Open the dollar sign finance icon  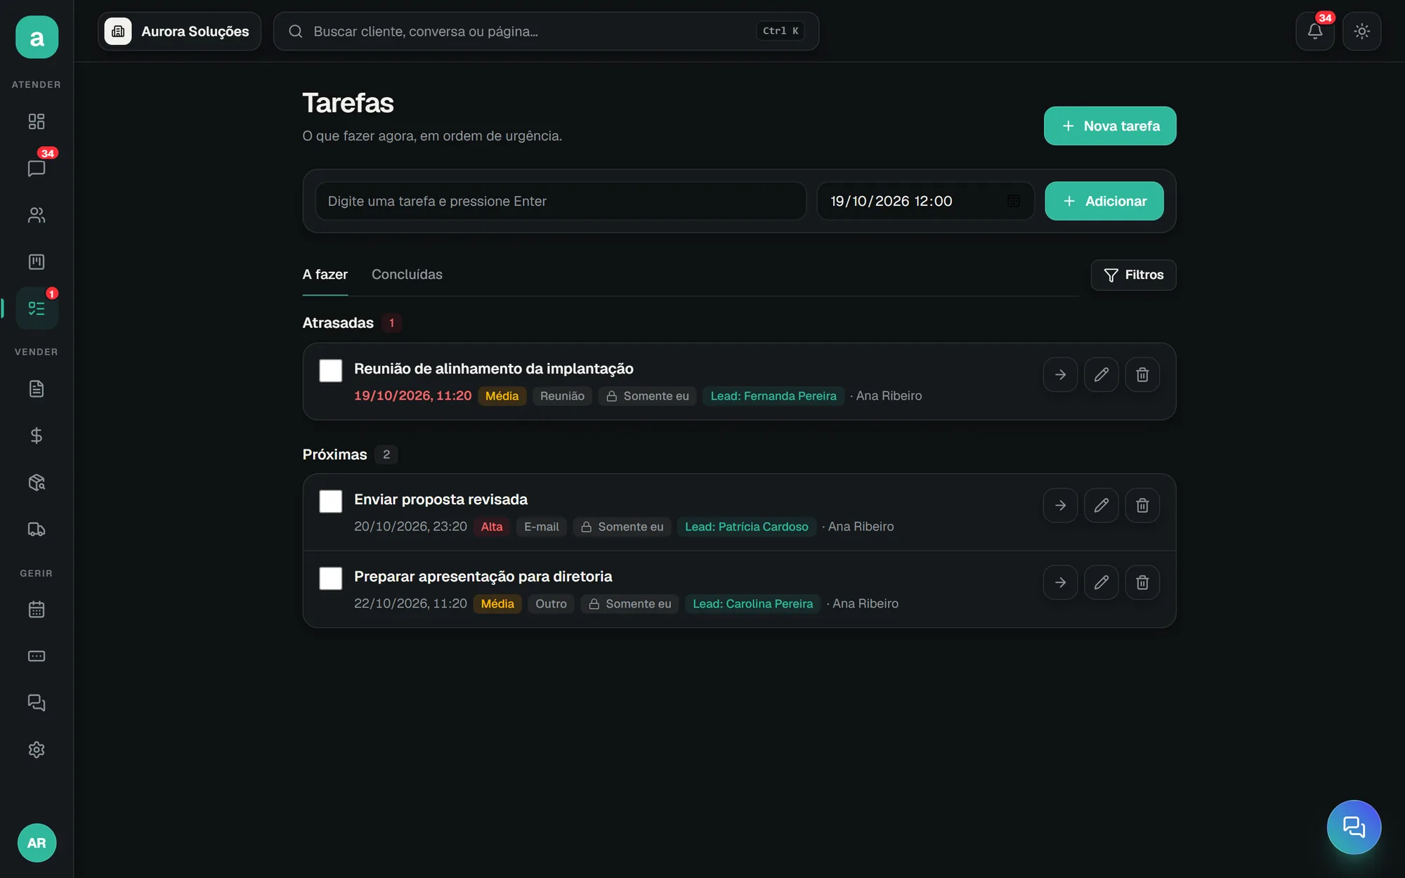(37, 435)
